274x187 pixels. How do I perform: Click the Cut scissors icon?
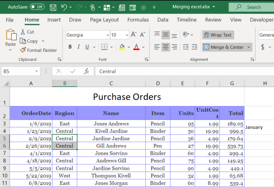pyautogui.click(x=23, y=32)
